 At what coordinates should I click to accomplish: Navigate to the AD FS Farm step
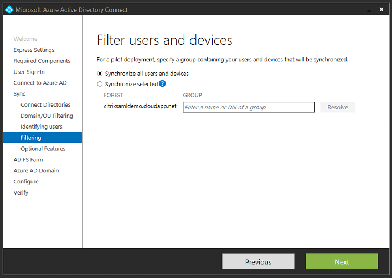tap(28, 160)
